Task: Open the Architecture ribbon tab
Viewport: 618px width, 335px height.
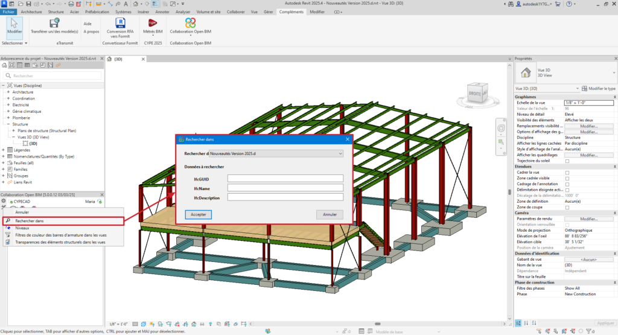Action: tap(31, 12)
